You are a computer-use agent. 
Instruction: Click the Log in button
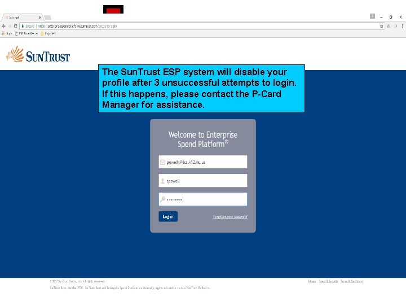point(168,216)
